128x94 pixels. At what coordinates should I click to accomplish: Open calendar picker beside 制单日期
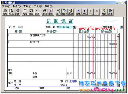[x=75, y=27]
